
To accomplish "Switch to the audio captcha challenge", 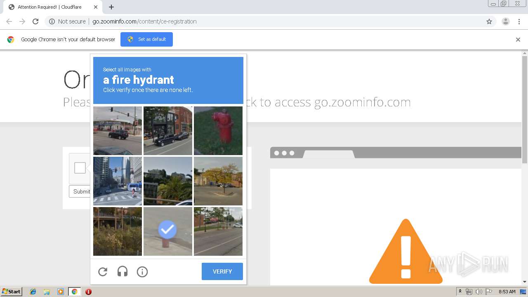I will pos(123,271).
